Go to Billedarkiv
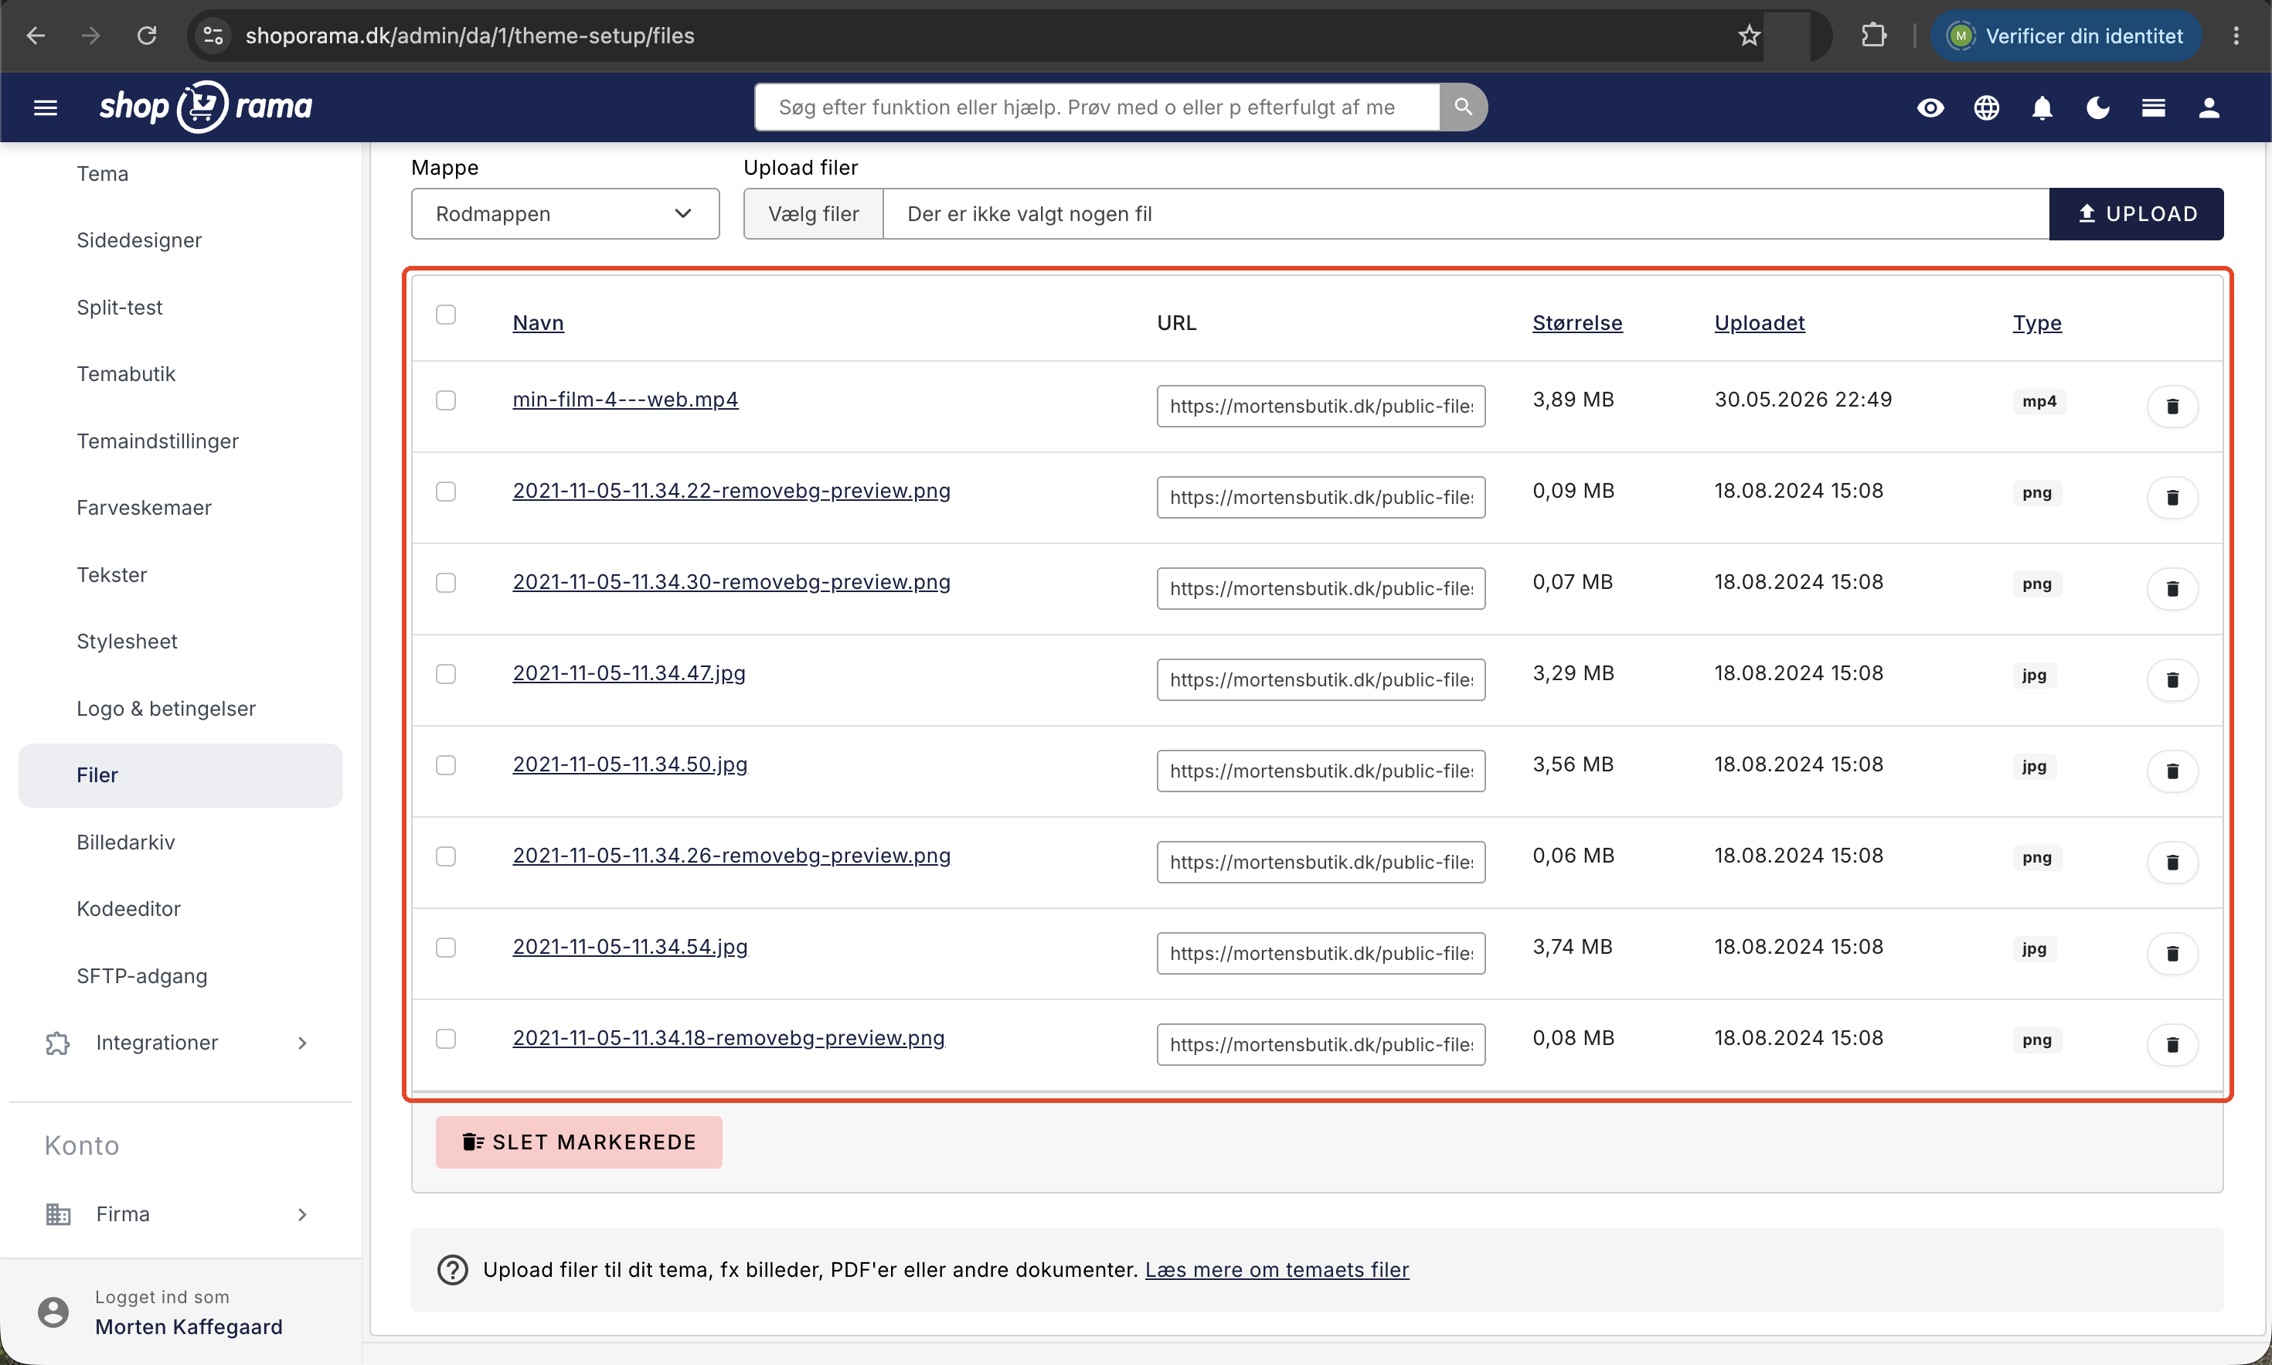 (125, 842)
